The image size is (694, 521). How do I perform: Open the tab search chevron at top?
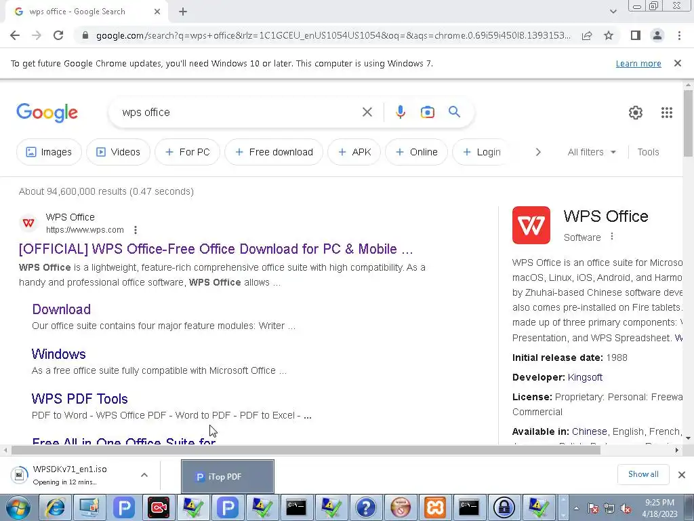613,12
